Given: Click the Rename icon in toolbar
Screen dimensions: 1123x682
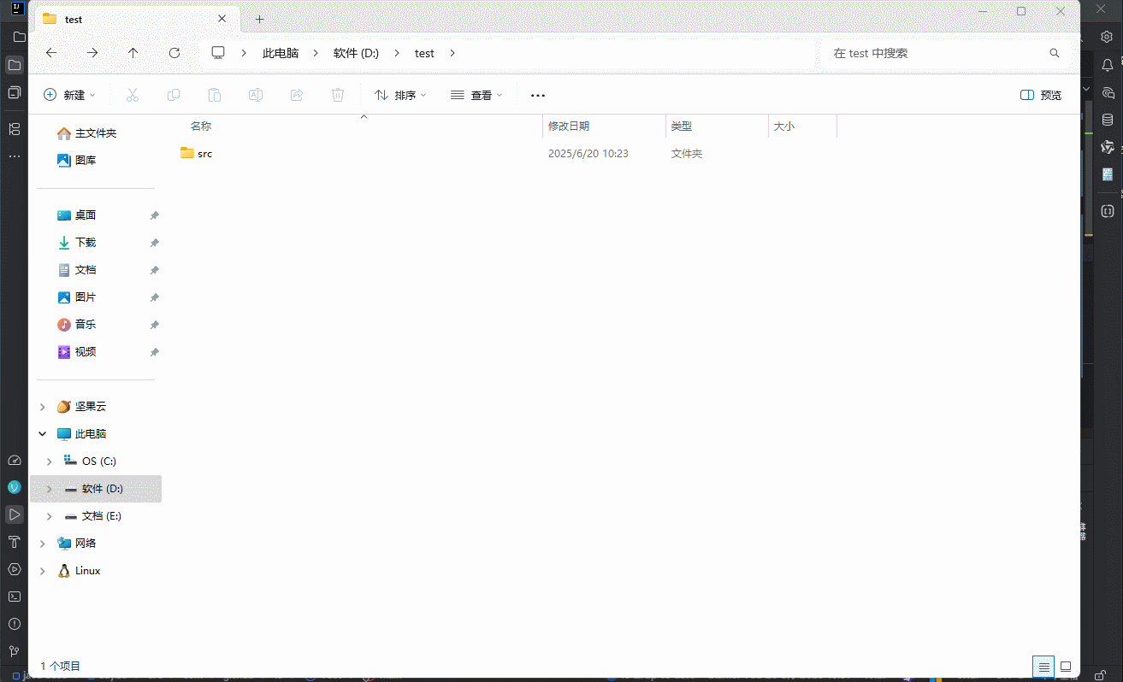Looking at the screenshot, I should pyautogui.click(x=256, y=95).
